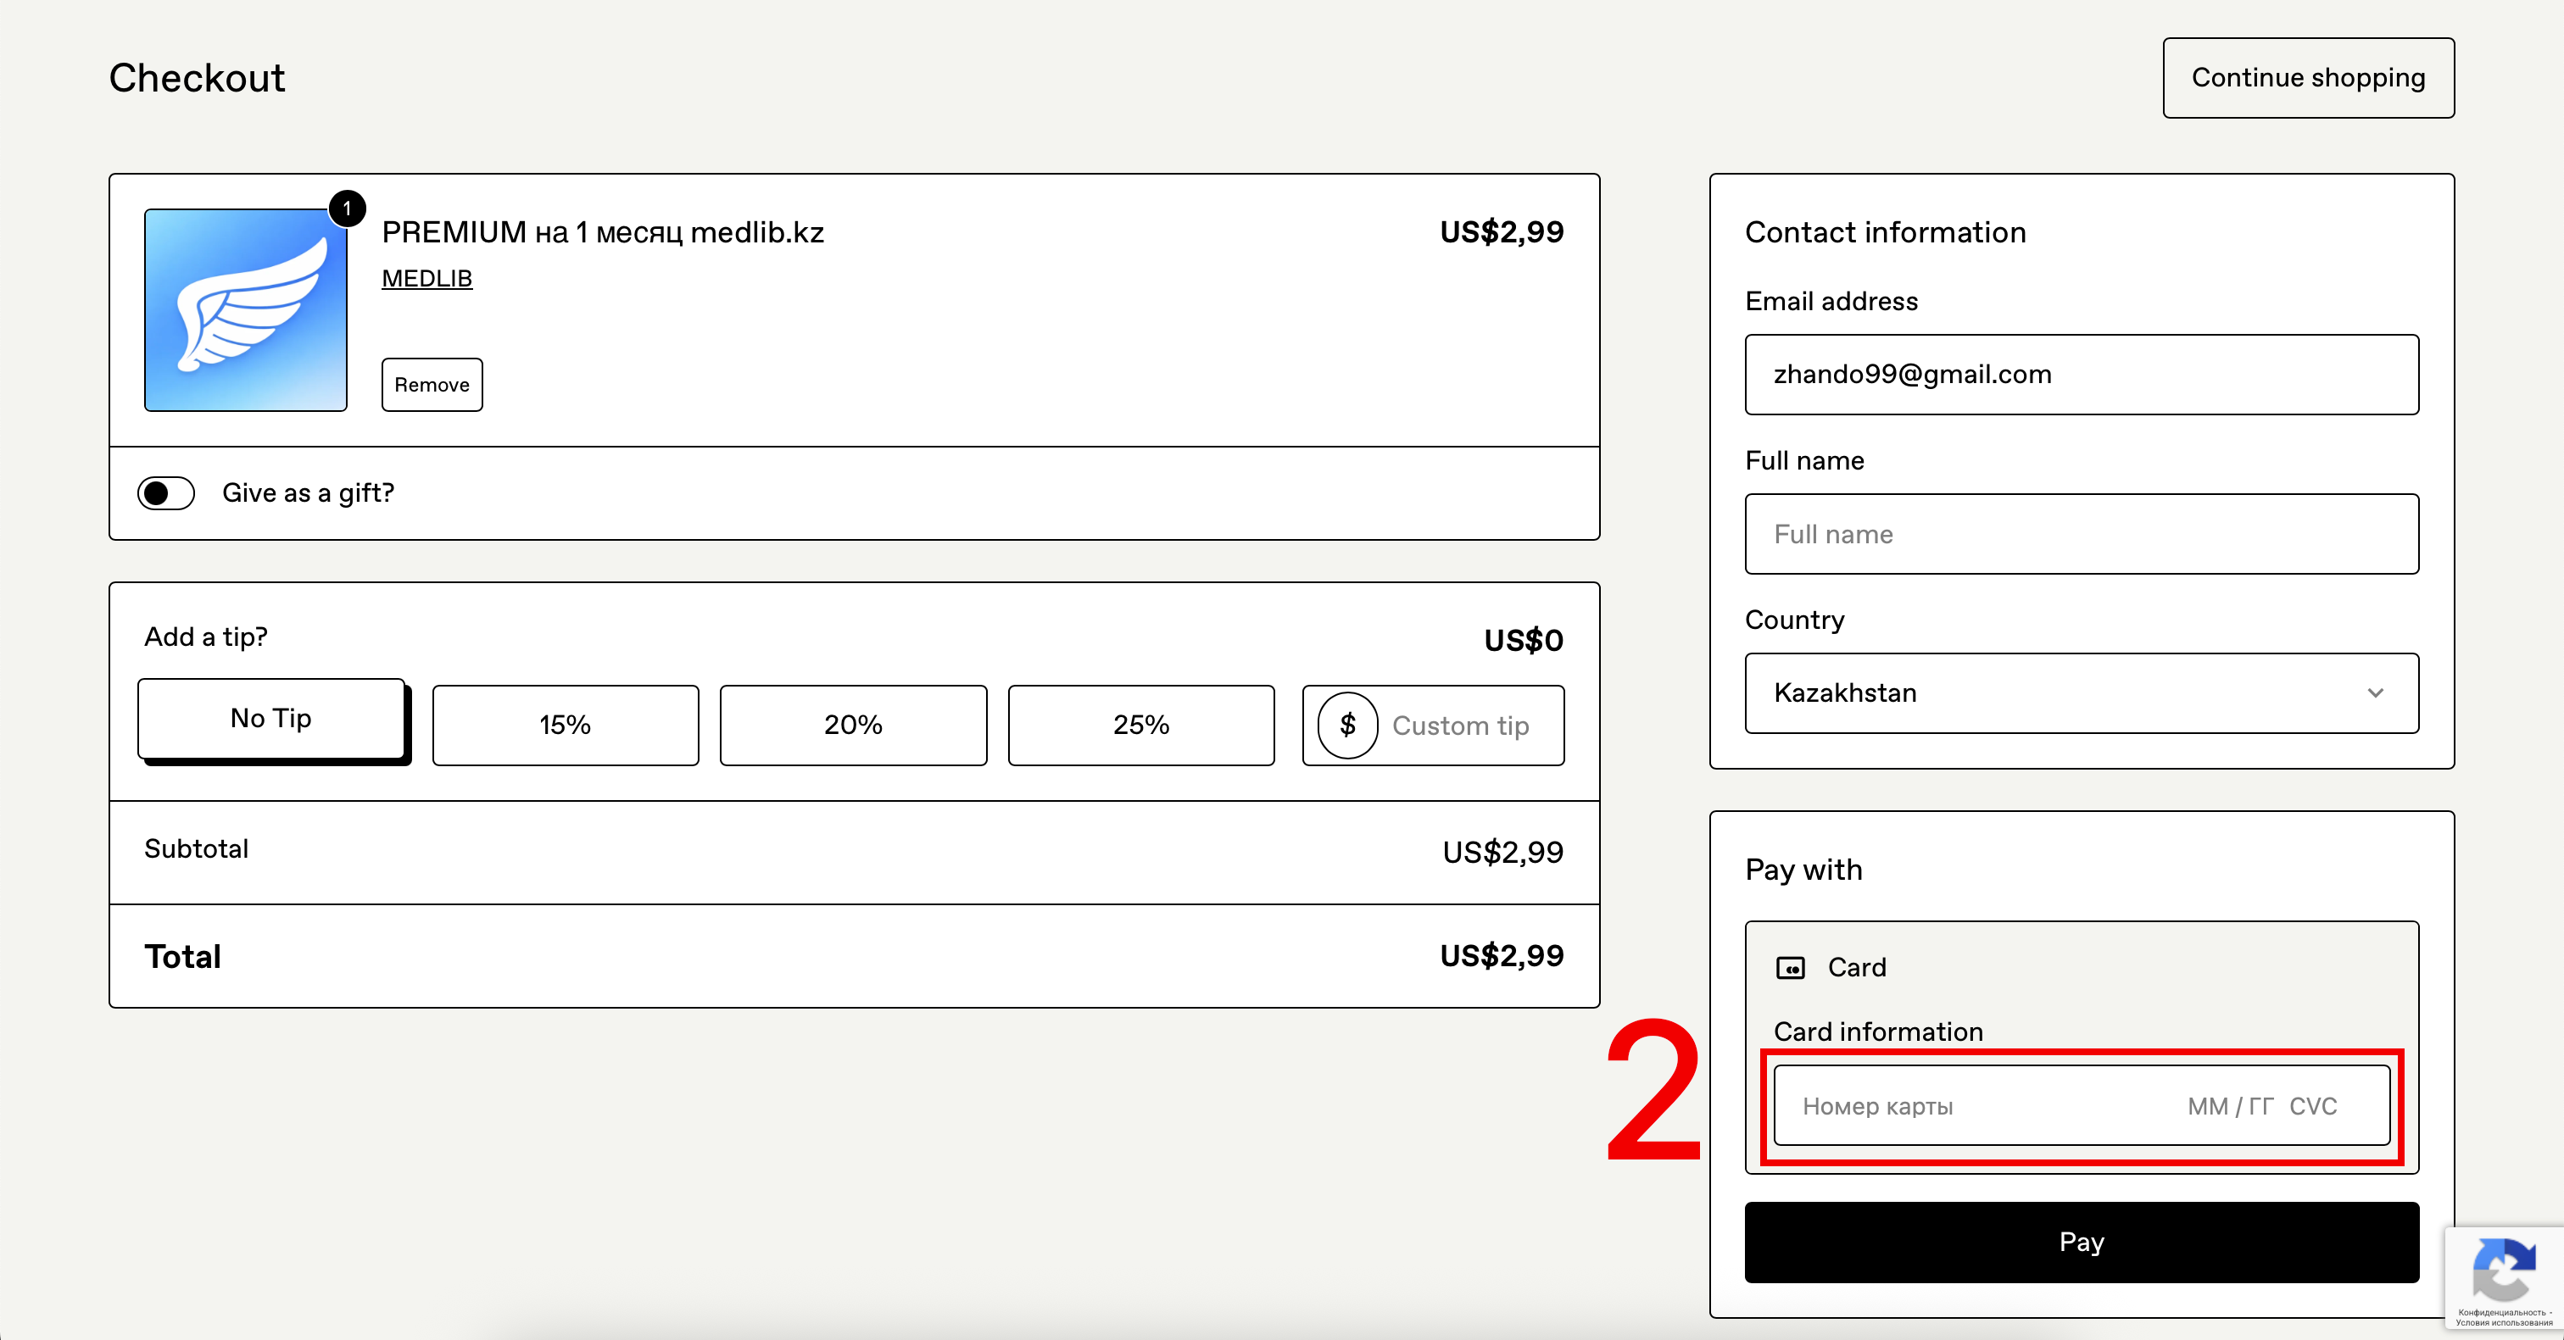2564x1340 pixels.
Task: Click the Card information label
Action: point(1878,1031)
